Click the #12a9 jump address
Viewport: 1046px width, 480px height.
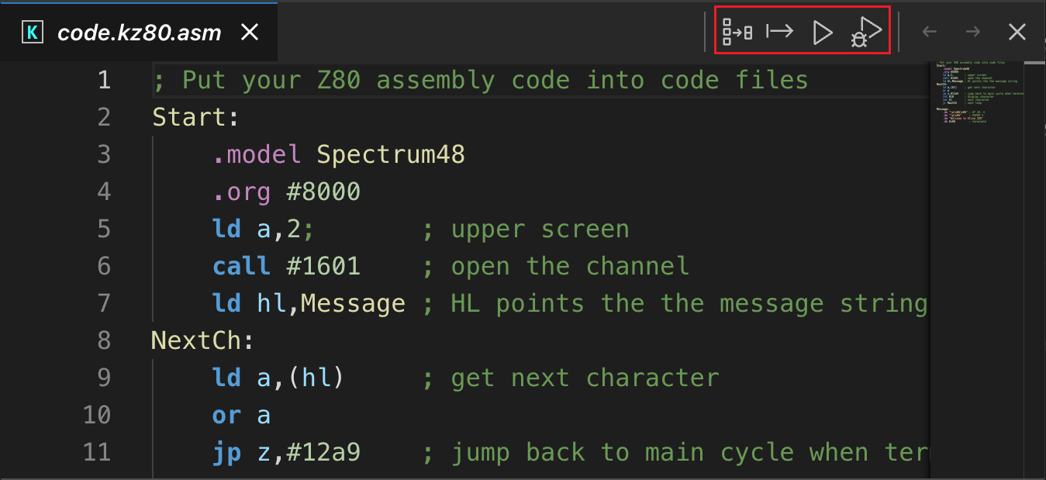click(323, 453)
